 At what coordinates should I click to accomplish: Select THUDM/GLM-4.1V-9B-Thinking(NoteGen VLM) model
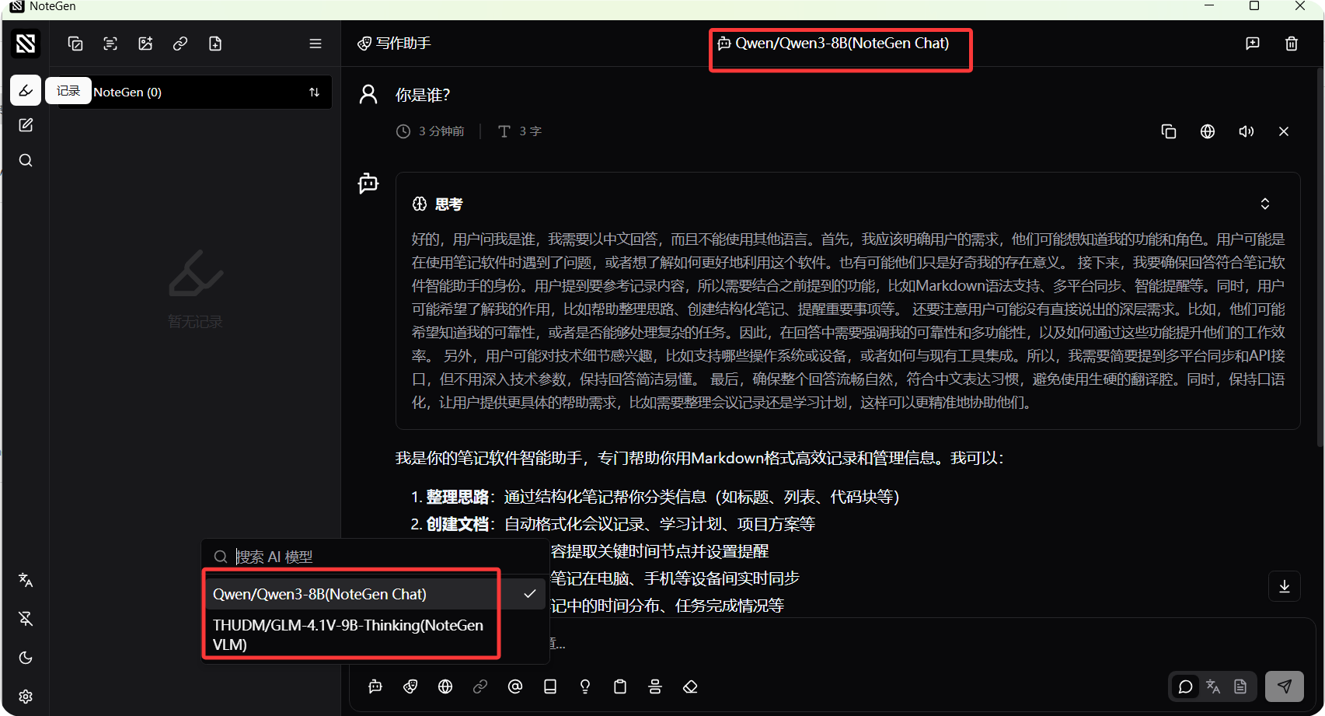pos(375,635)
